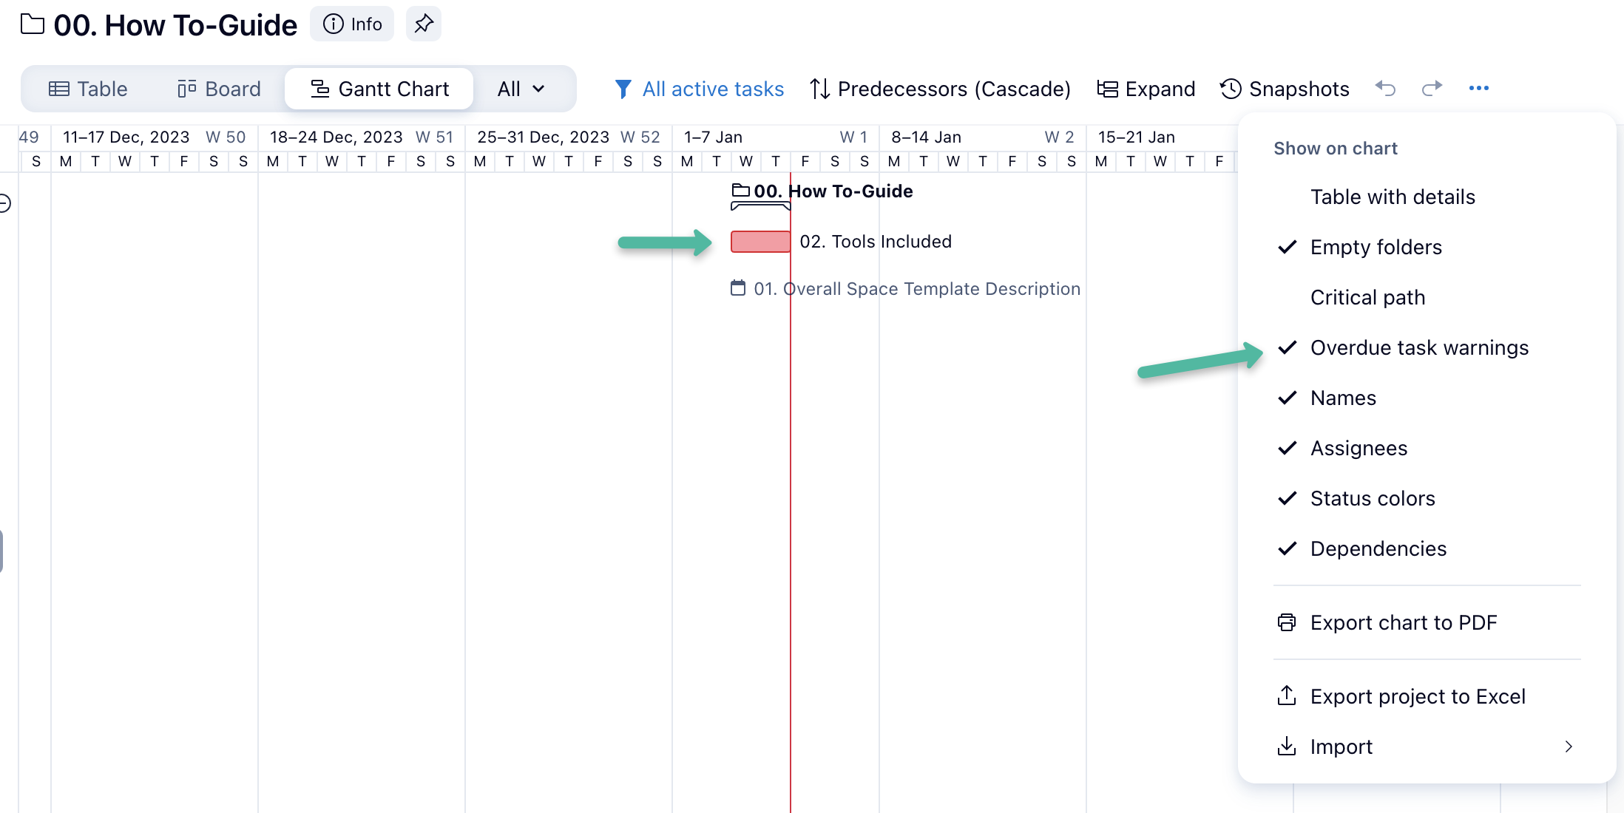Choose Export project to Excel

pyautogui.click(x=1417, y=697)
